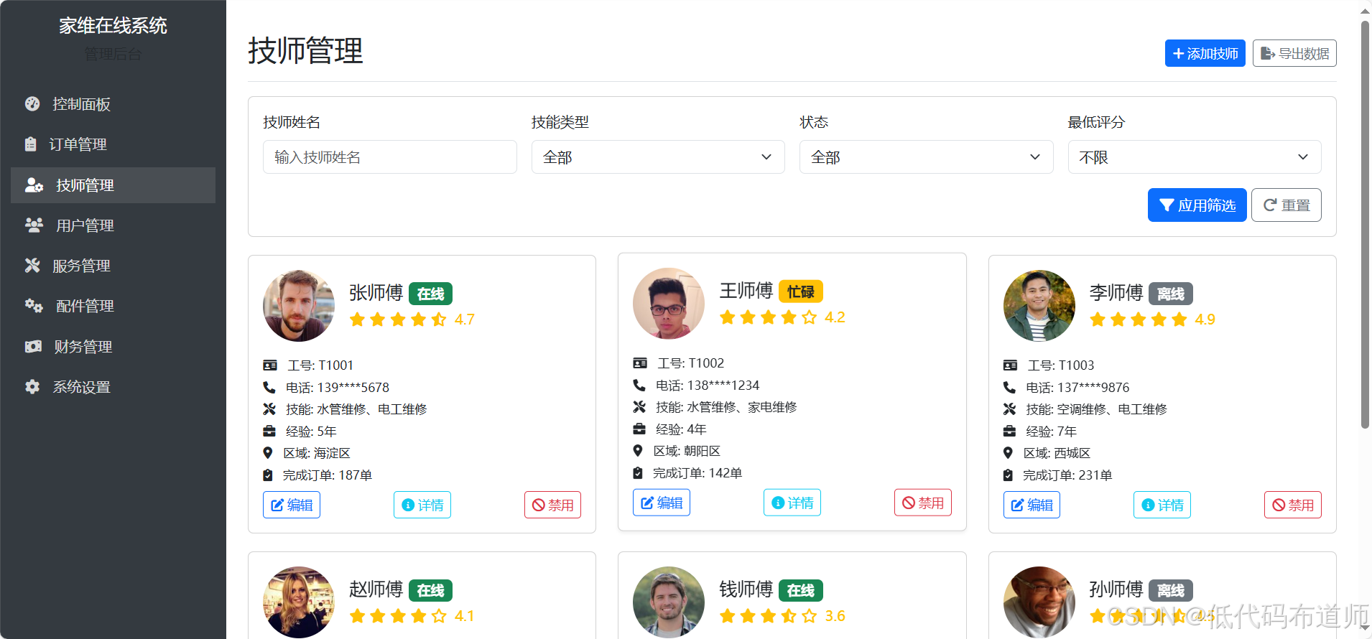
Task: Click 李师傅's rating value 4.9
Action: point(1205,319)
